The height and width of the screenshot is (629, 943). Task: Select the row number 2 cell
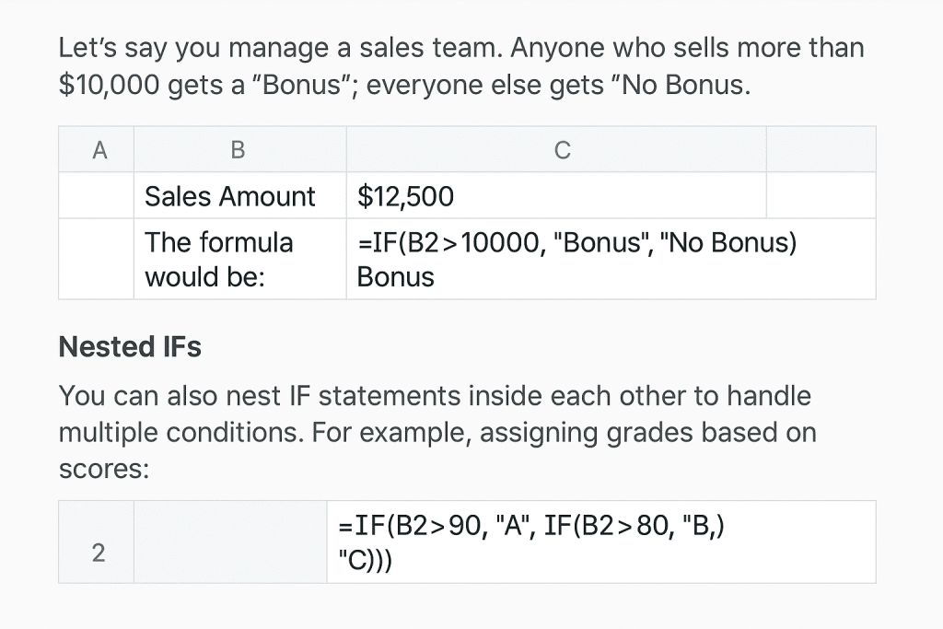(97, 553)
